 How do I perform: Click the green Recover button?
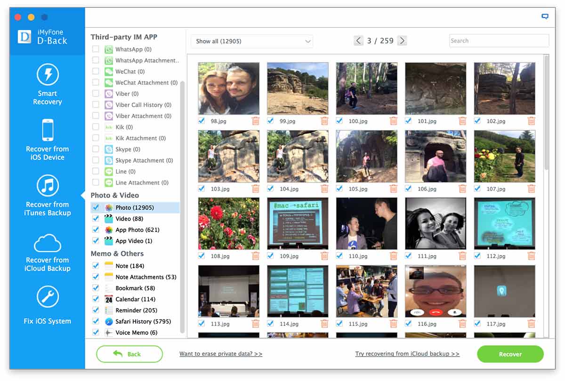tap(510, 354)
